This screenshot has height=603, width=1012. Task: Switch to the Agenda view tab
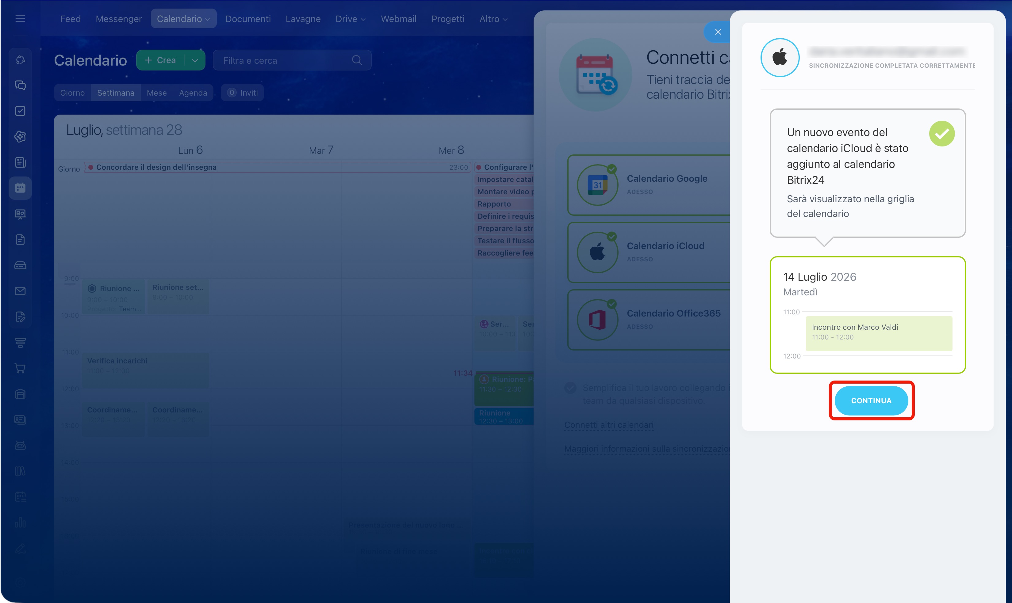pyautogui.click(x=193, y=93)
